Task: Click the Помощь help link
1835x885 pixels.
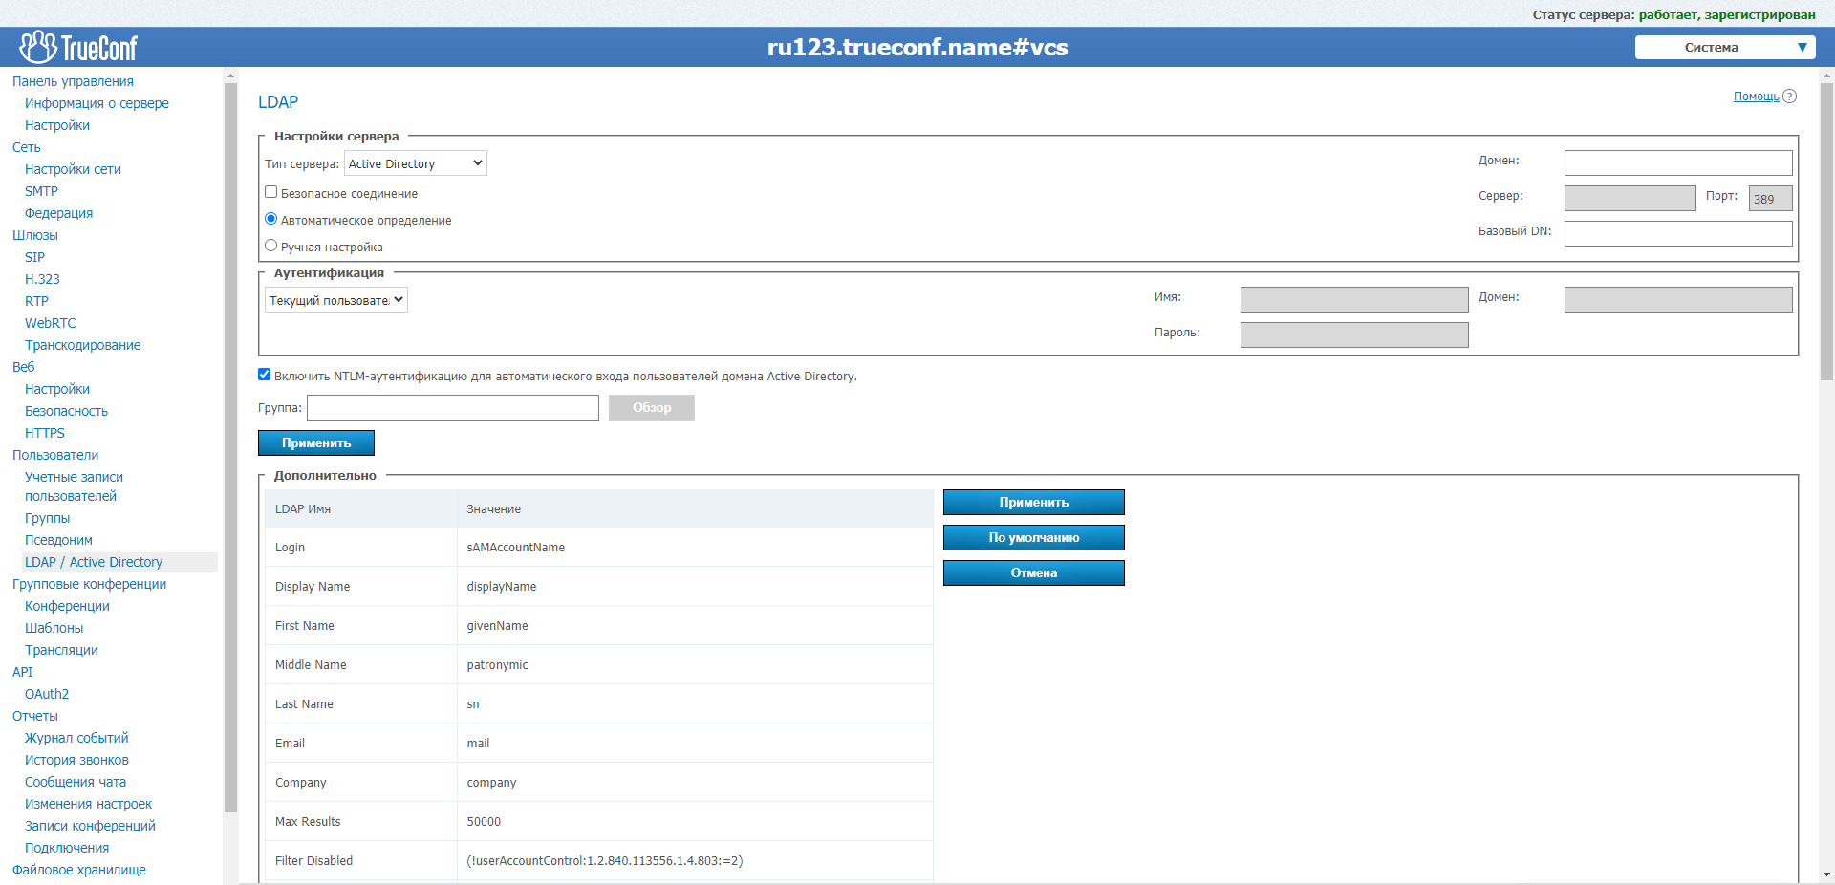Action: (1756, 97)
